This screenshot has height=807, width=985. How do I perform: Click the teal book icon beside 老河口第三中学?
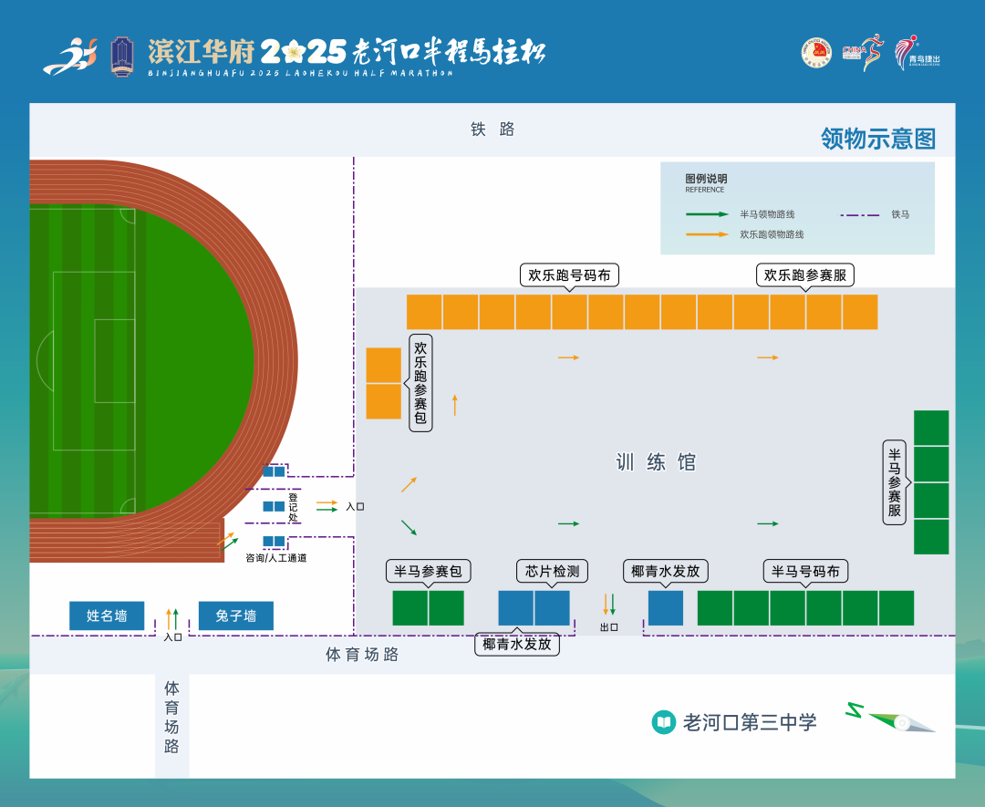click(664, 722)
